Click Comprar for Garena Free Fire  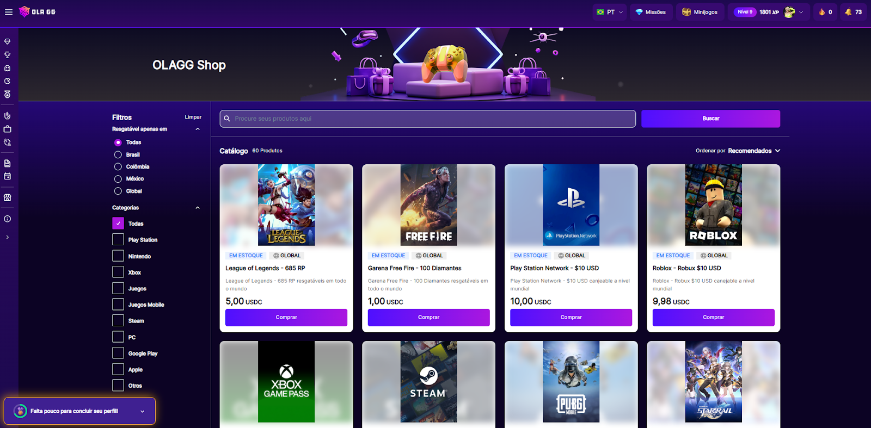[x=428, y=318]
